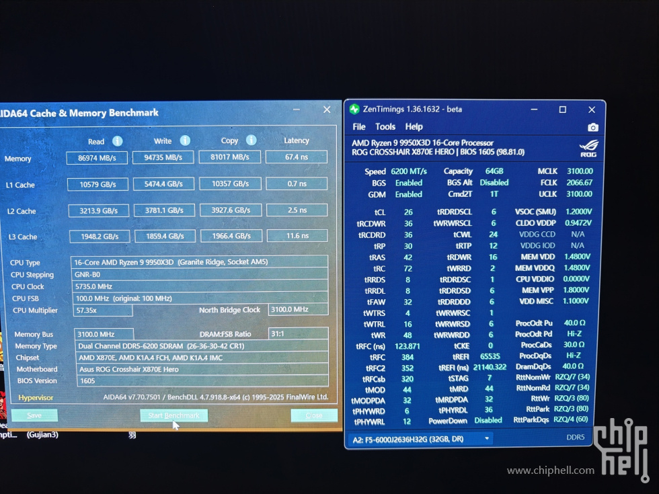Click the Memory Type DDR5-6200 field
659x494 pixels.
click(x=201, y=345)
